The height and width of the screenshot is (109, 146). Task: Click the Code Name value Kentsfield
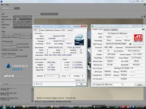pyautogui.click(x=52, y=38)
